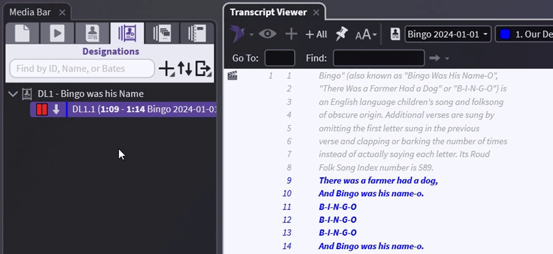Click the add designation plus icon
Screen dimensions: 553x254
tap(166, 69)
